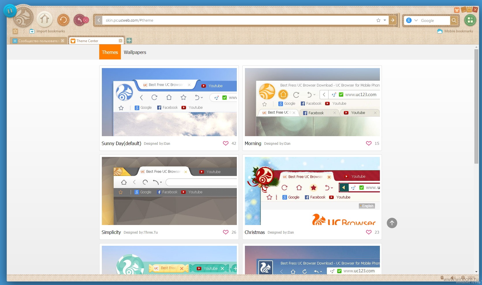Viewport: 482px width, 285px height.
Task: Click the like count 26
Action: 234,232
